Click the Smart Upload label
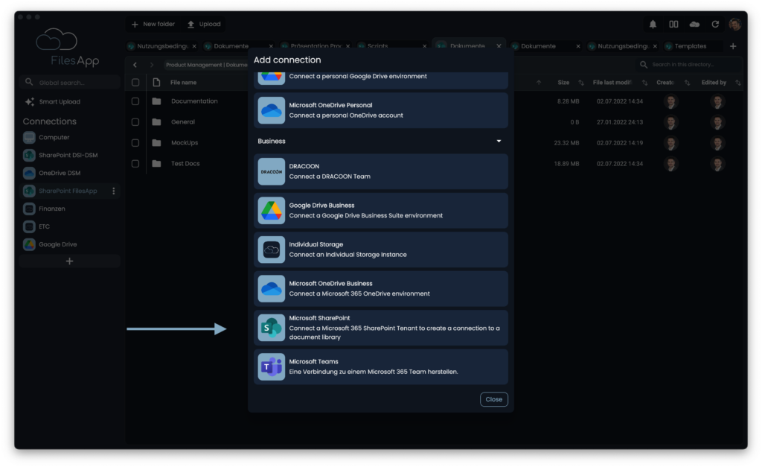The image size is (762, 467). pyautogui.click(x=60, y=102)
